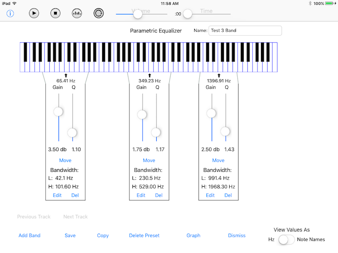The height and width of the screenshot is (253, 338).
Task: Tap Move on the 65.41 Hz band
Action: pyautogui.click(x=65, y=160)
